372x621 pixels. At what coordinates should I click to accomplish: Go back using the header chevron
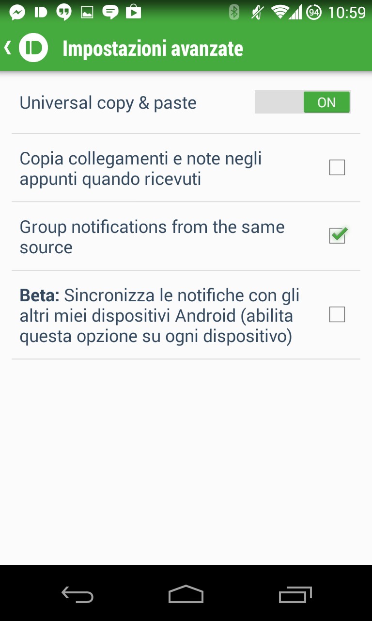pos(8,48)
